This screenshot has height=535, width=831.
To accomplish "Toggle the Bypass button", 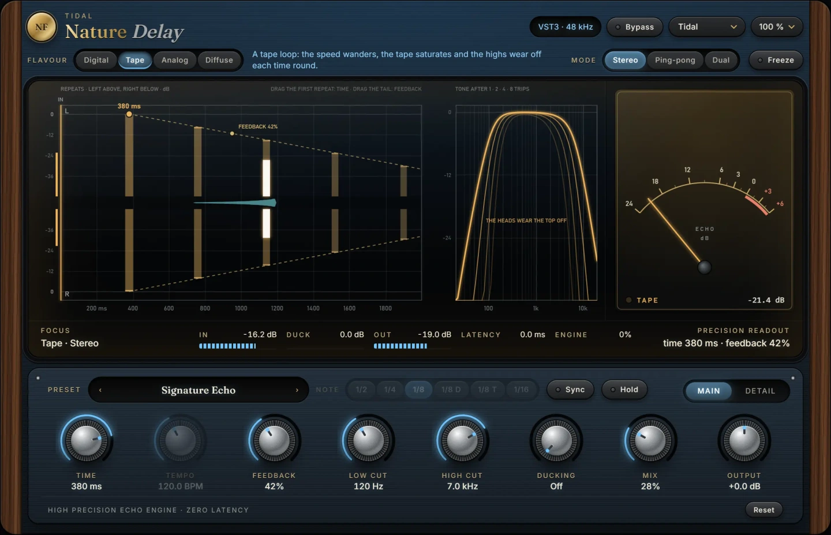I will [634, 27].
